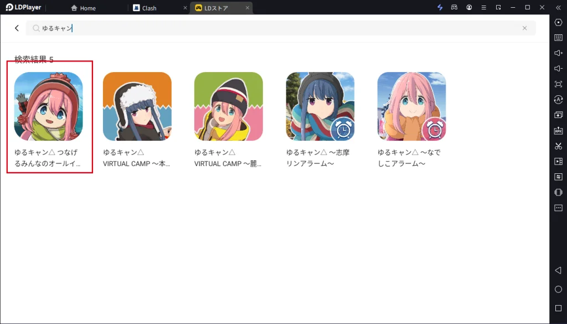Open the gamepad controller icon in title bar
The height and width of the screenshot is (324, 567).
pos(454,7)
